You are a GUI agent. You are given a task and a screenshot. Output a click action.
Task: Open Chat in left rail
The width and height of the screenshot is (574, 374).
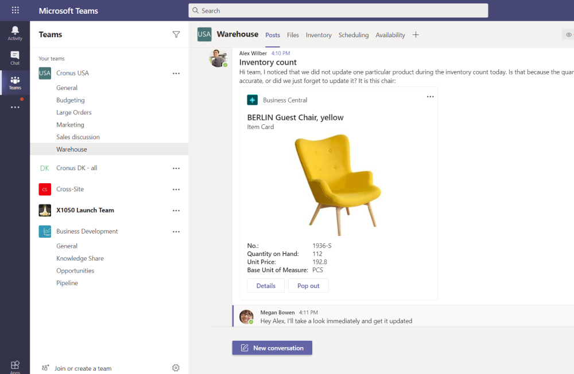pyautogui.click(x=15, y=58)
